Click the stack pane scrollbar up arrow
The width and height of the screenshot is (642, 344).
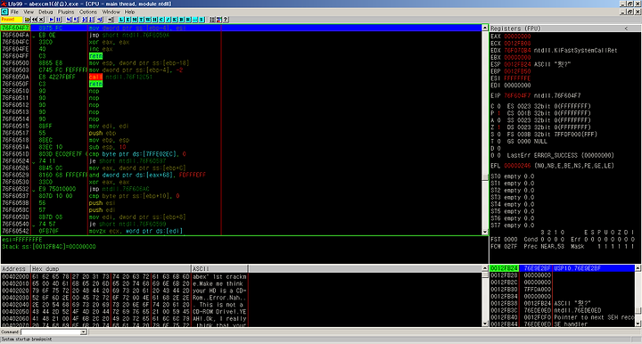[x=638, y=268]
